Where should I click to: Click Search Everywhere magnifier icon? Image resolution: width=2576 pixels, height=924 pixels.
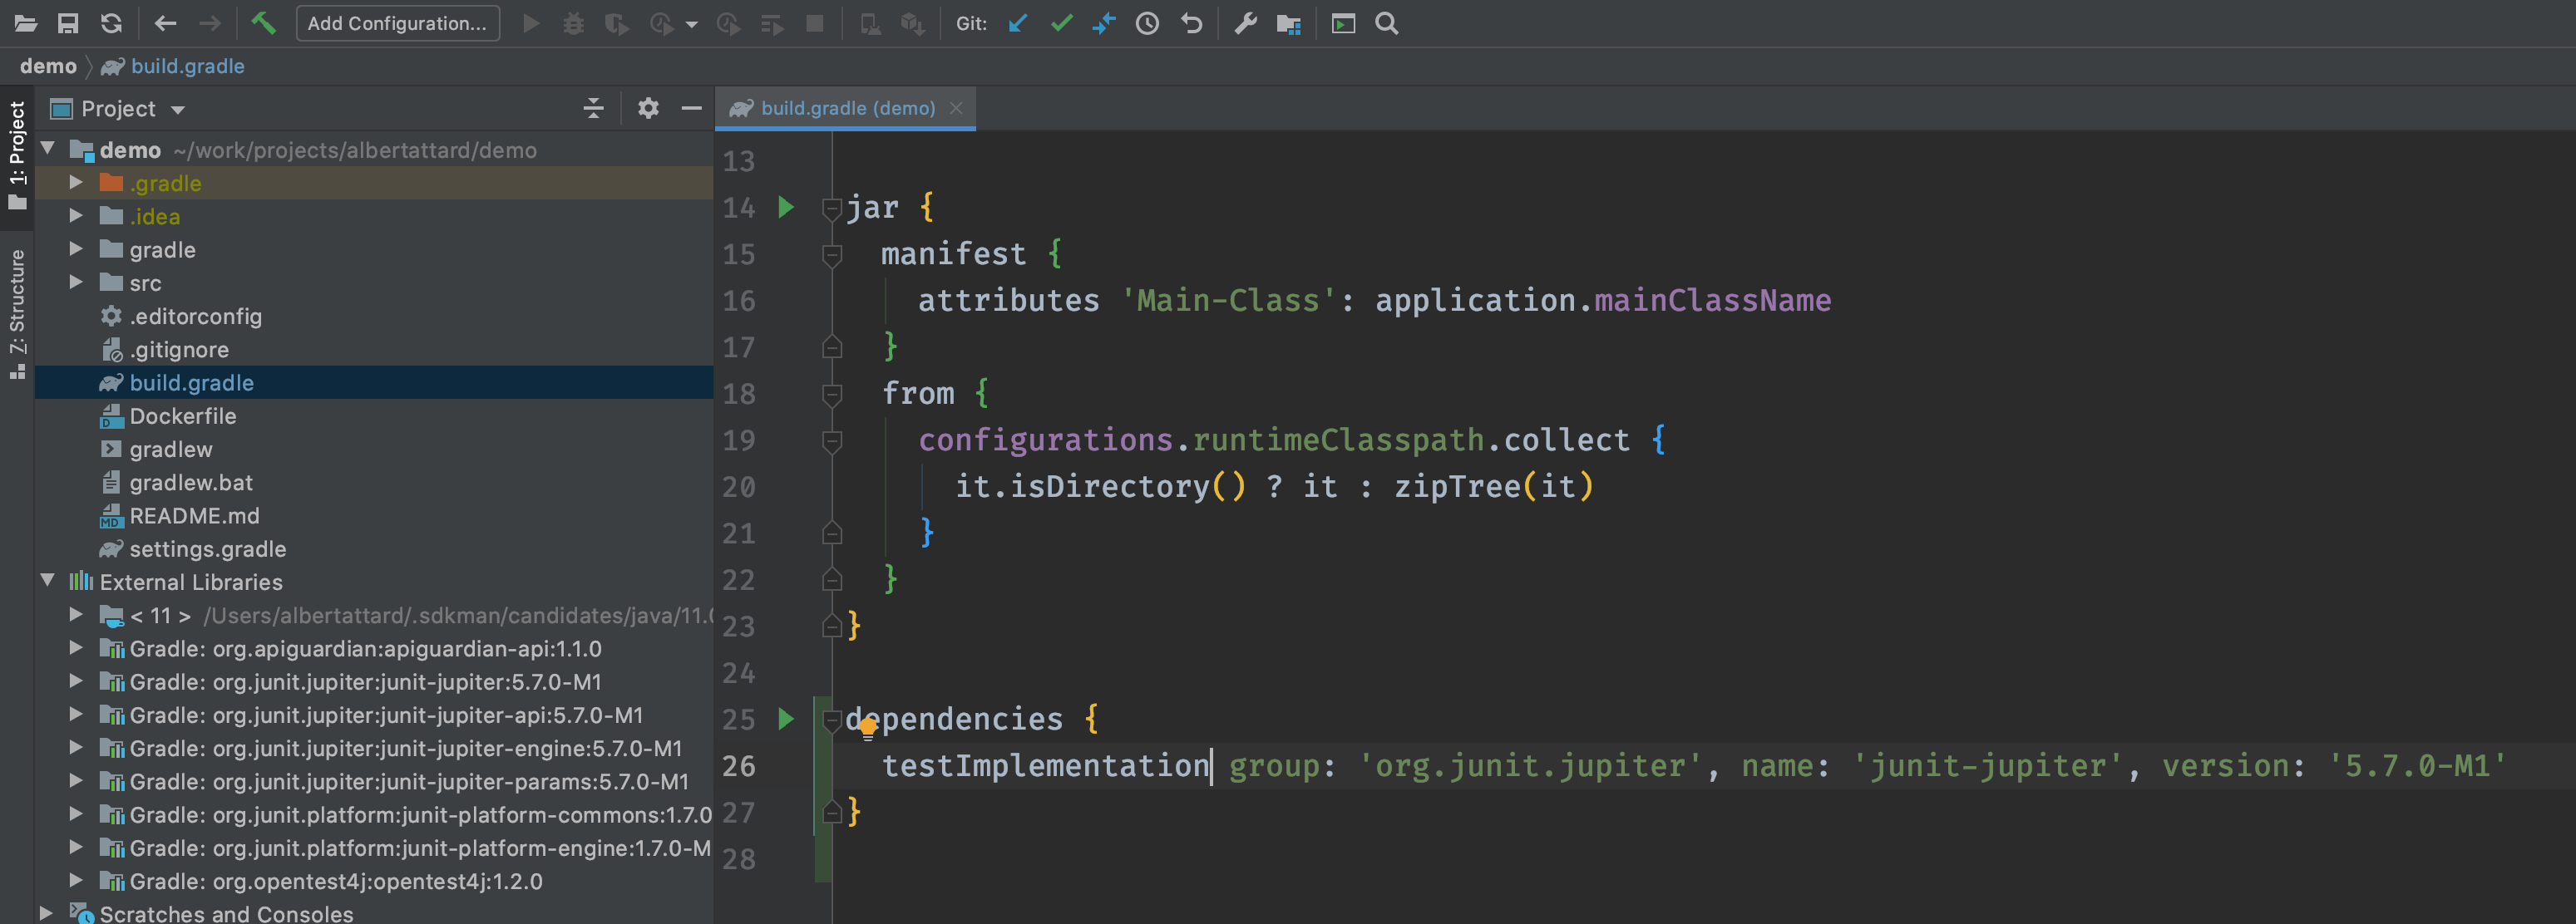coord(1387,23)
